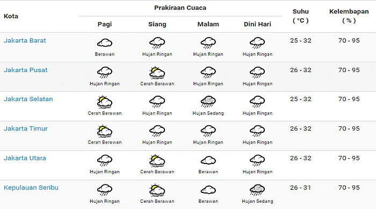Click Kepulauan Seribu Dini Hari Hujan Sedang icon
The image size is (376, 214).
coord(257,190)
